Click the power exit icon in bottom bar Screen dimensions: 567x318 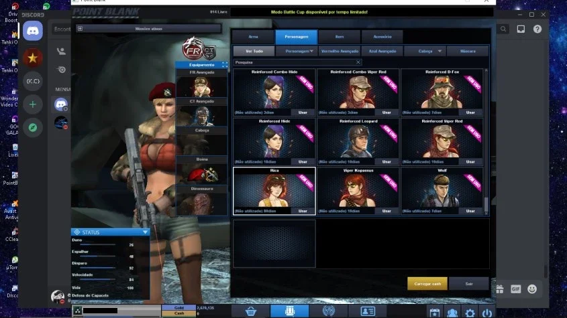[x=486, y=313]
